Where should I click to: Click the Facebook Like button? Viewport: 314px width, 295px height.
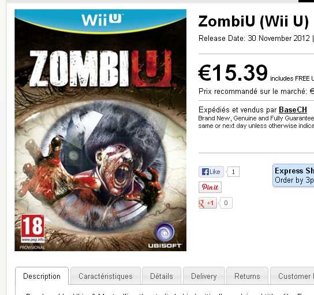[x=211, y=172]
